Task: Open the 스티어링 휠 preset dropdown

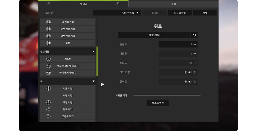Action: pos(117,13)
